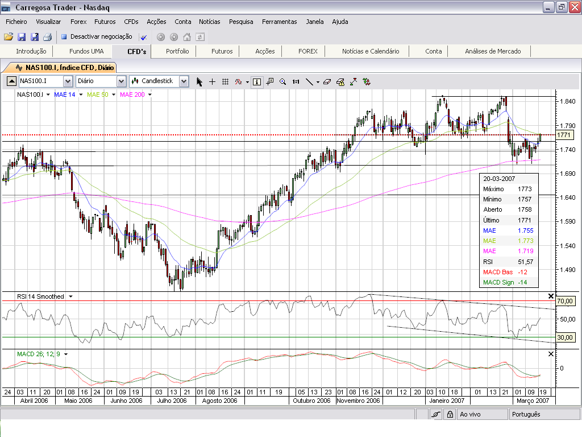582x437 pixels.
Task: Click the magenta MAE 200 indicator label
Action: [132, 94]
